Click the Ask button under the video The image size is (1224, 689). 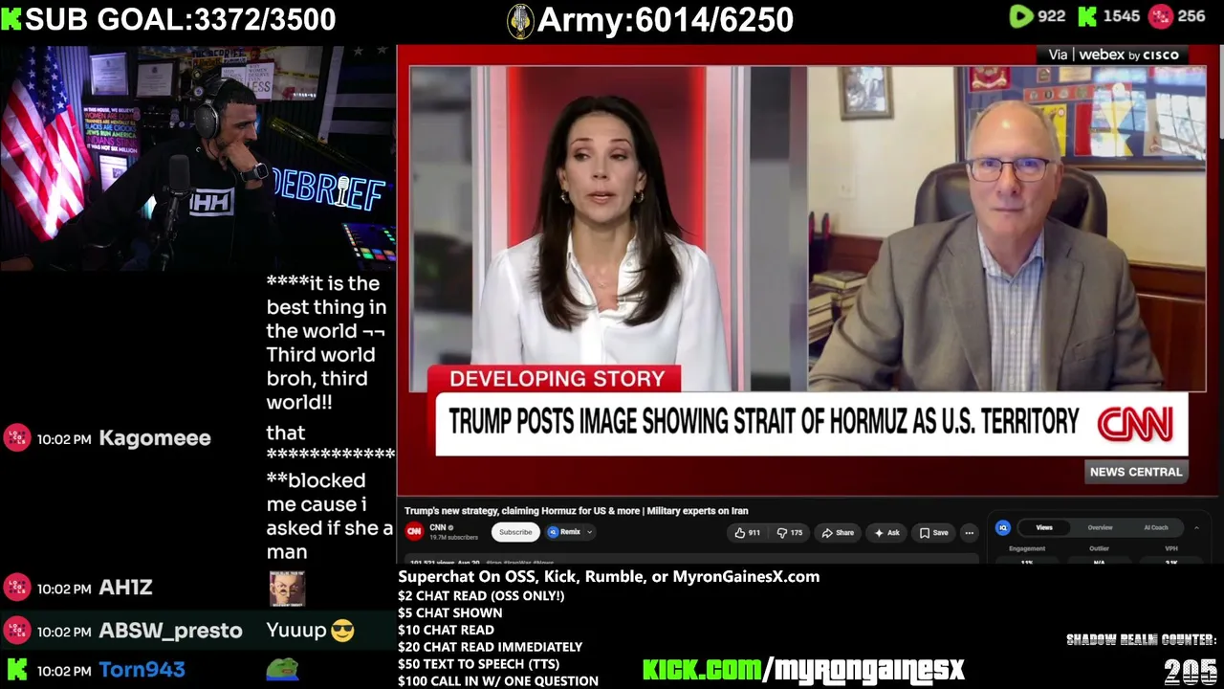pyautogui.click(x=885, y=533)
